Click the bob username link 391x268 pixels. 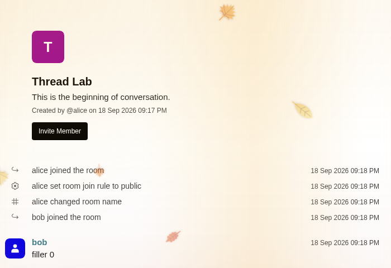point(40,242)
